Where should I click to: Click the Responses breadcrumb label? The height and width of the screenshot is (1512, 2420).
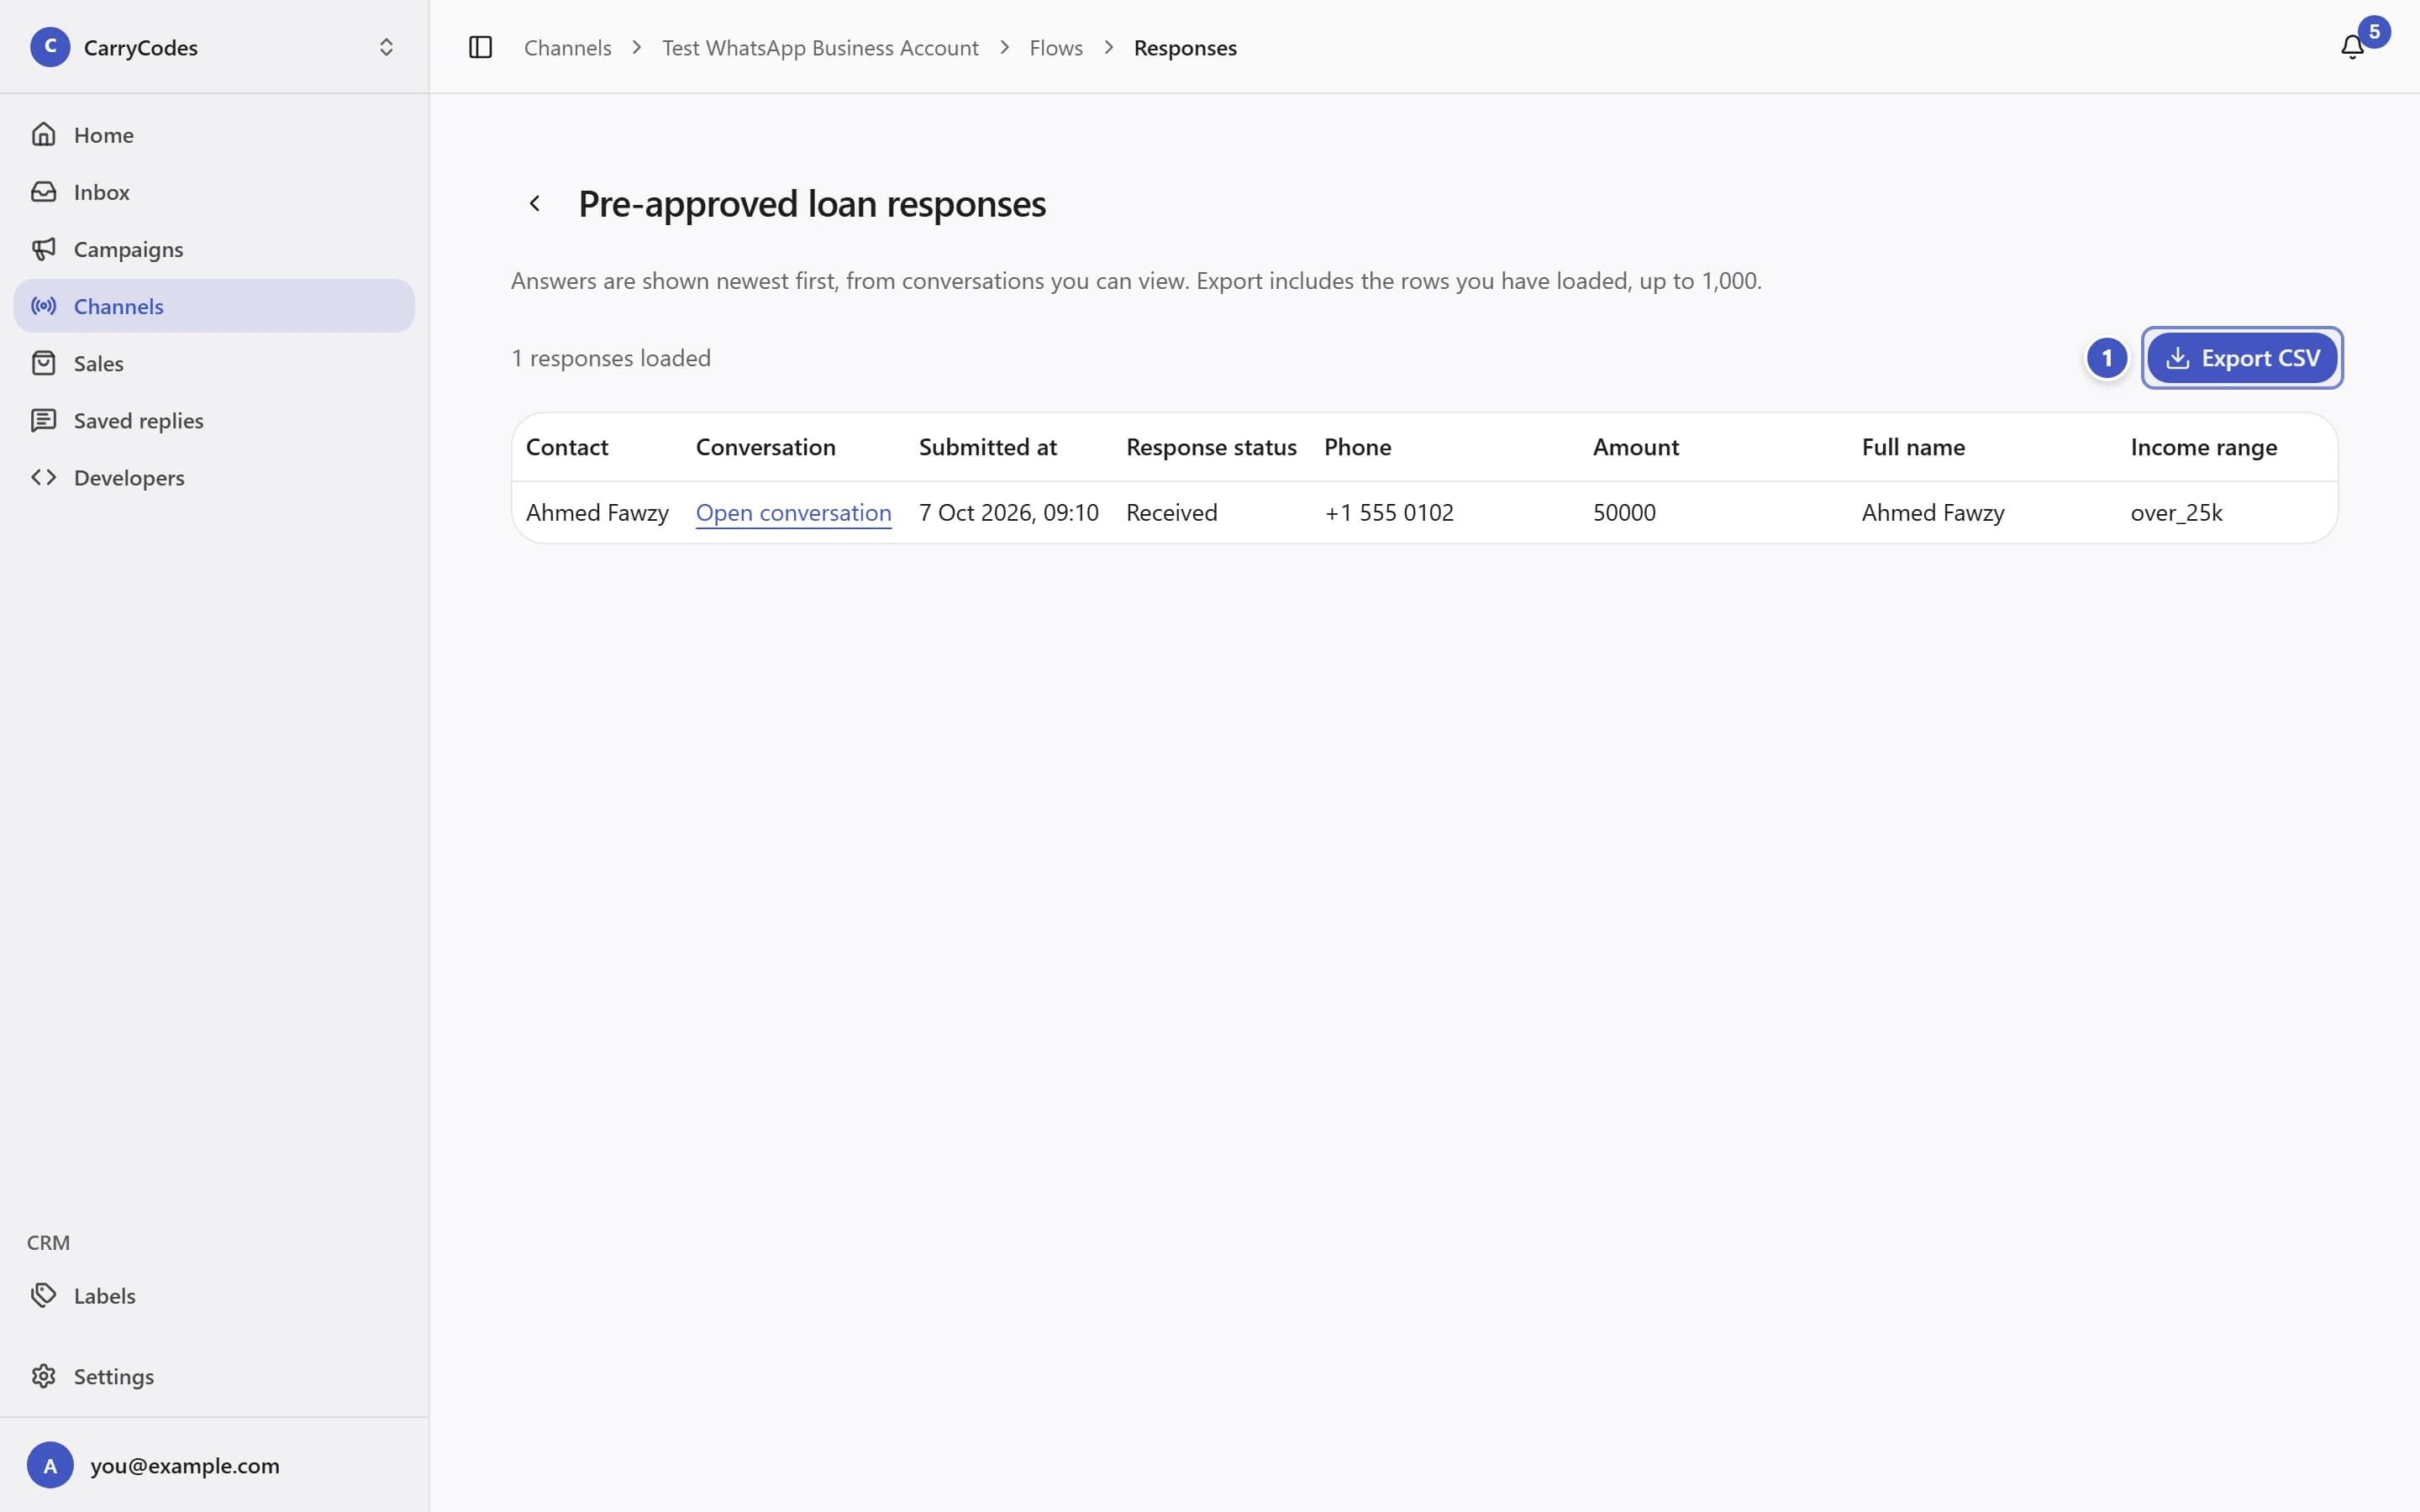[x=1185, y=47]
